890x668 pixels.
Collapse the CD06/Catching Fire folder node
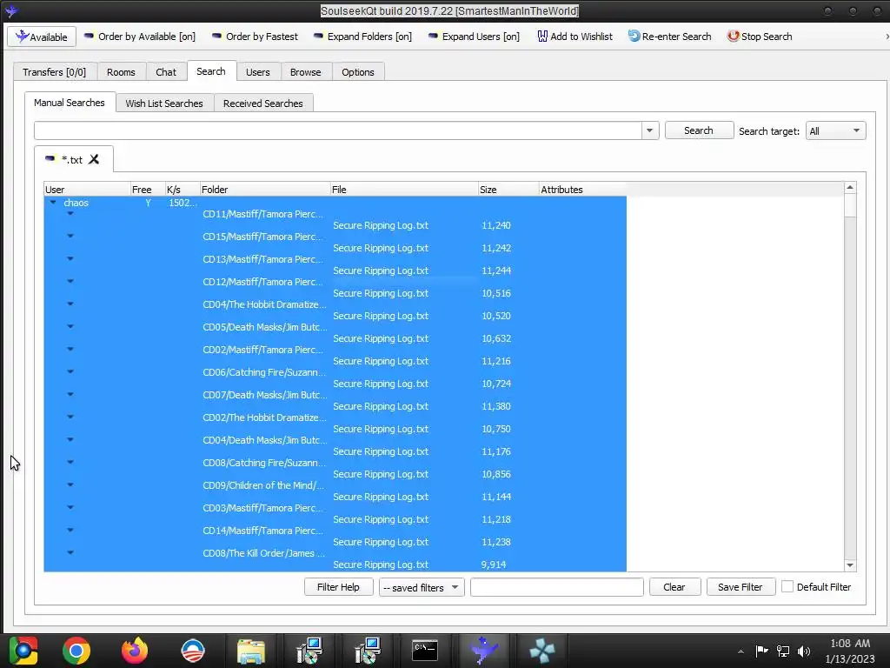(70, 371)
